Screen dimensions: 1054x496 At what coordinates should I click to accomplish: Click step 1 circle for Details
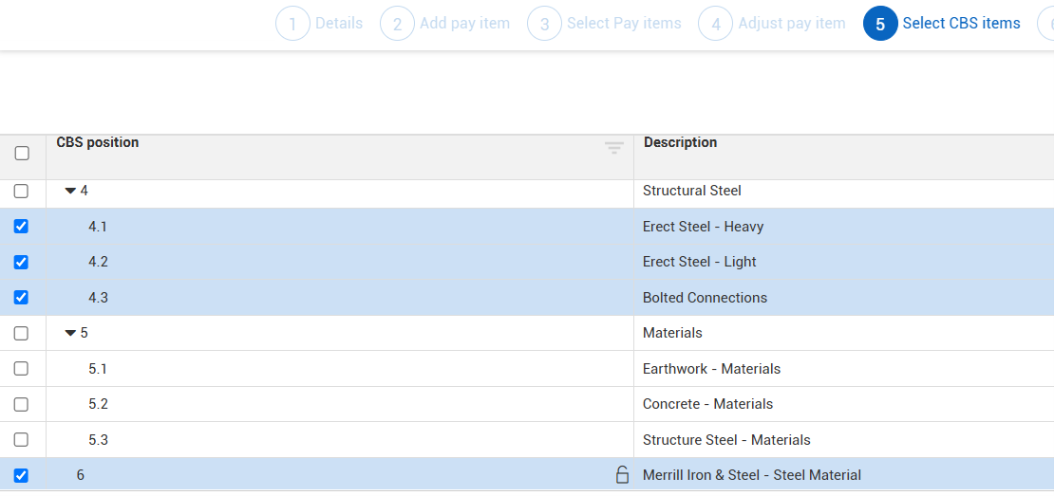(293, 24)
